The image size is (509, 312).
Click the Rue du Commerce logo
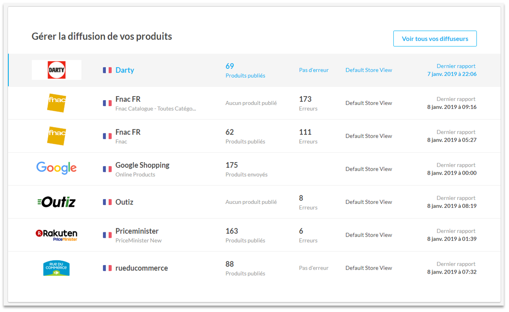point(56,268)
